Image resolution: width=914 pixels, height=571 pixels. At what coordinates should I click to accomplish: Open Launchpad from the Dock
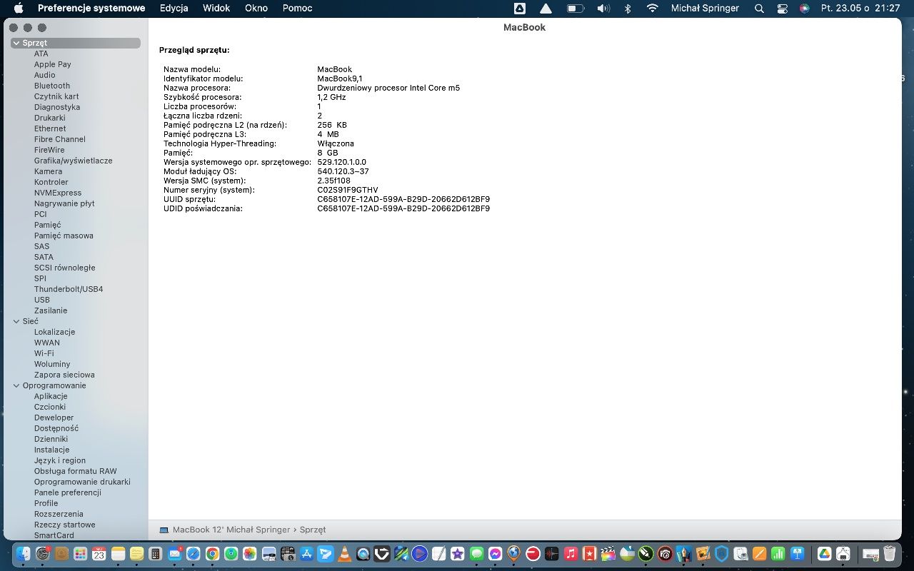click(x=80, y=553)
